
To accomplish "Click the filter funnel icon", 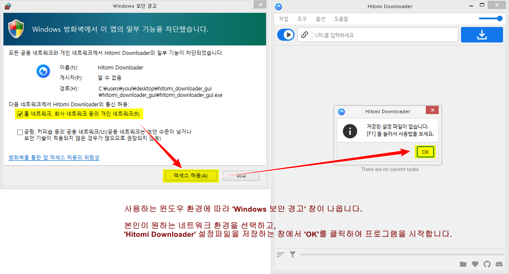I will (x=293, y=255).
